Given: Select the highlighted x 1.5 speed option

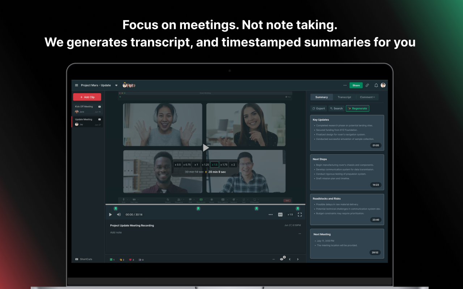Looking at the screenshot, I should click(214, 165).
